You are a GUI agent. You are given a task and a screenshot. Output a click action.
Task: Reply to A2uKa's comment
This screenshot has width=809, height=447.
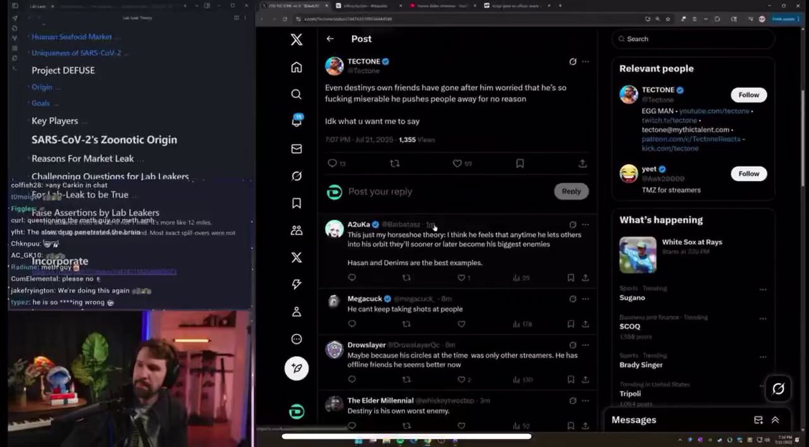tap(352, 277)
